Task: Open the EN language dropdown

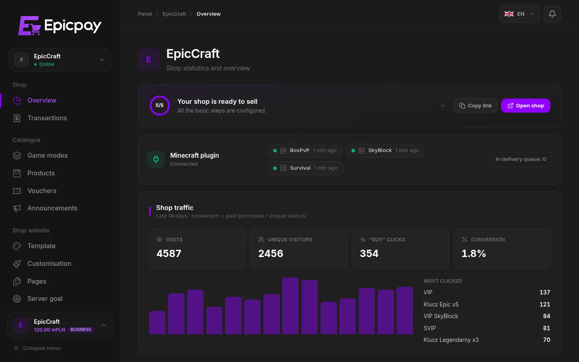Action: coord(519,14)
